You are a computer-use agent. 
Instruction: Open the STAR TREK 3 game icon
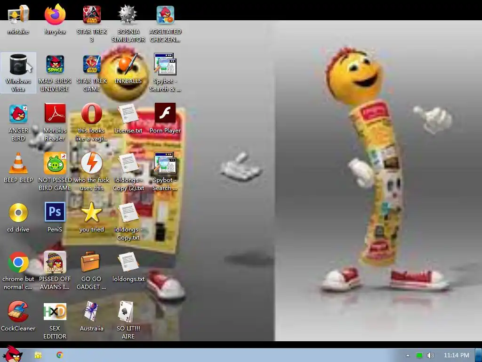coord(92,15)
